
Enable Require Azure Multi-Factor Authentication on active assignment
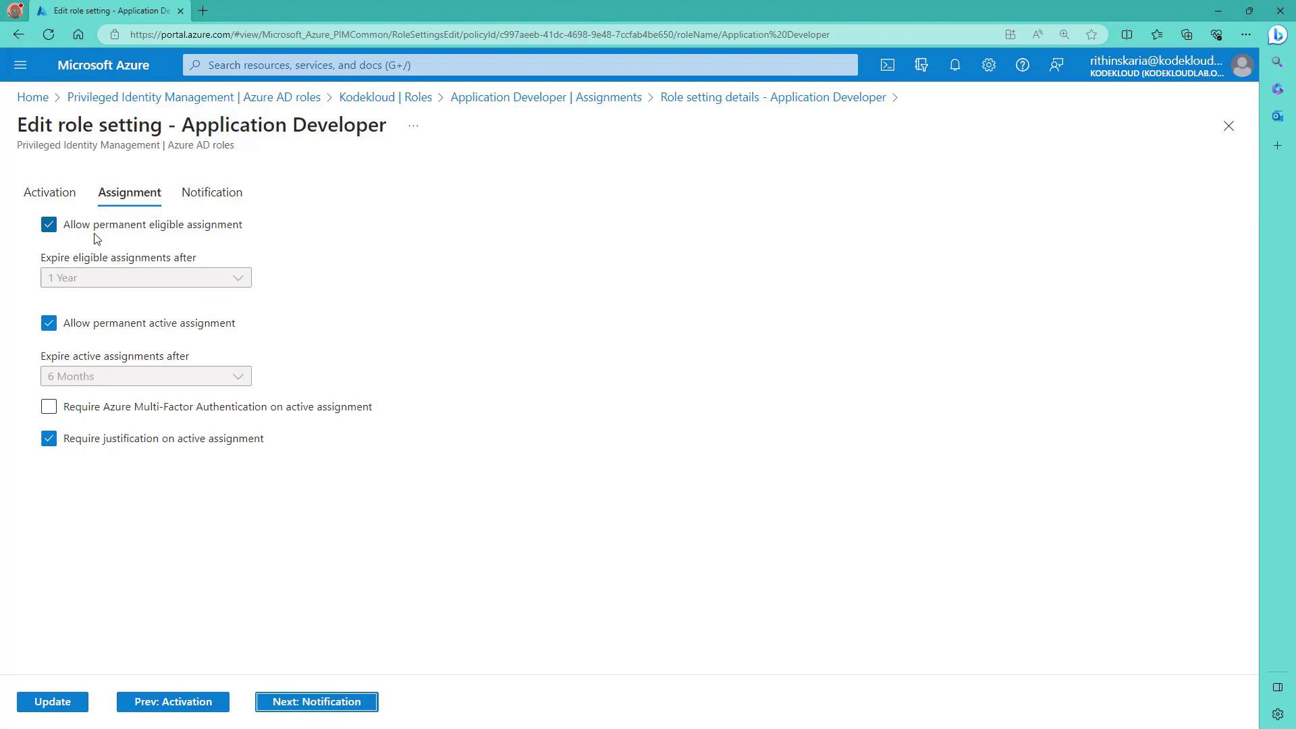pyautogui.click(x=49, y=407)
